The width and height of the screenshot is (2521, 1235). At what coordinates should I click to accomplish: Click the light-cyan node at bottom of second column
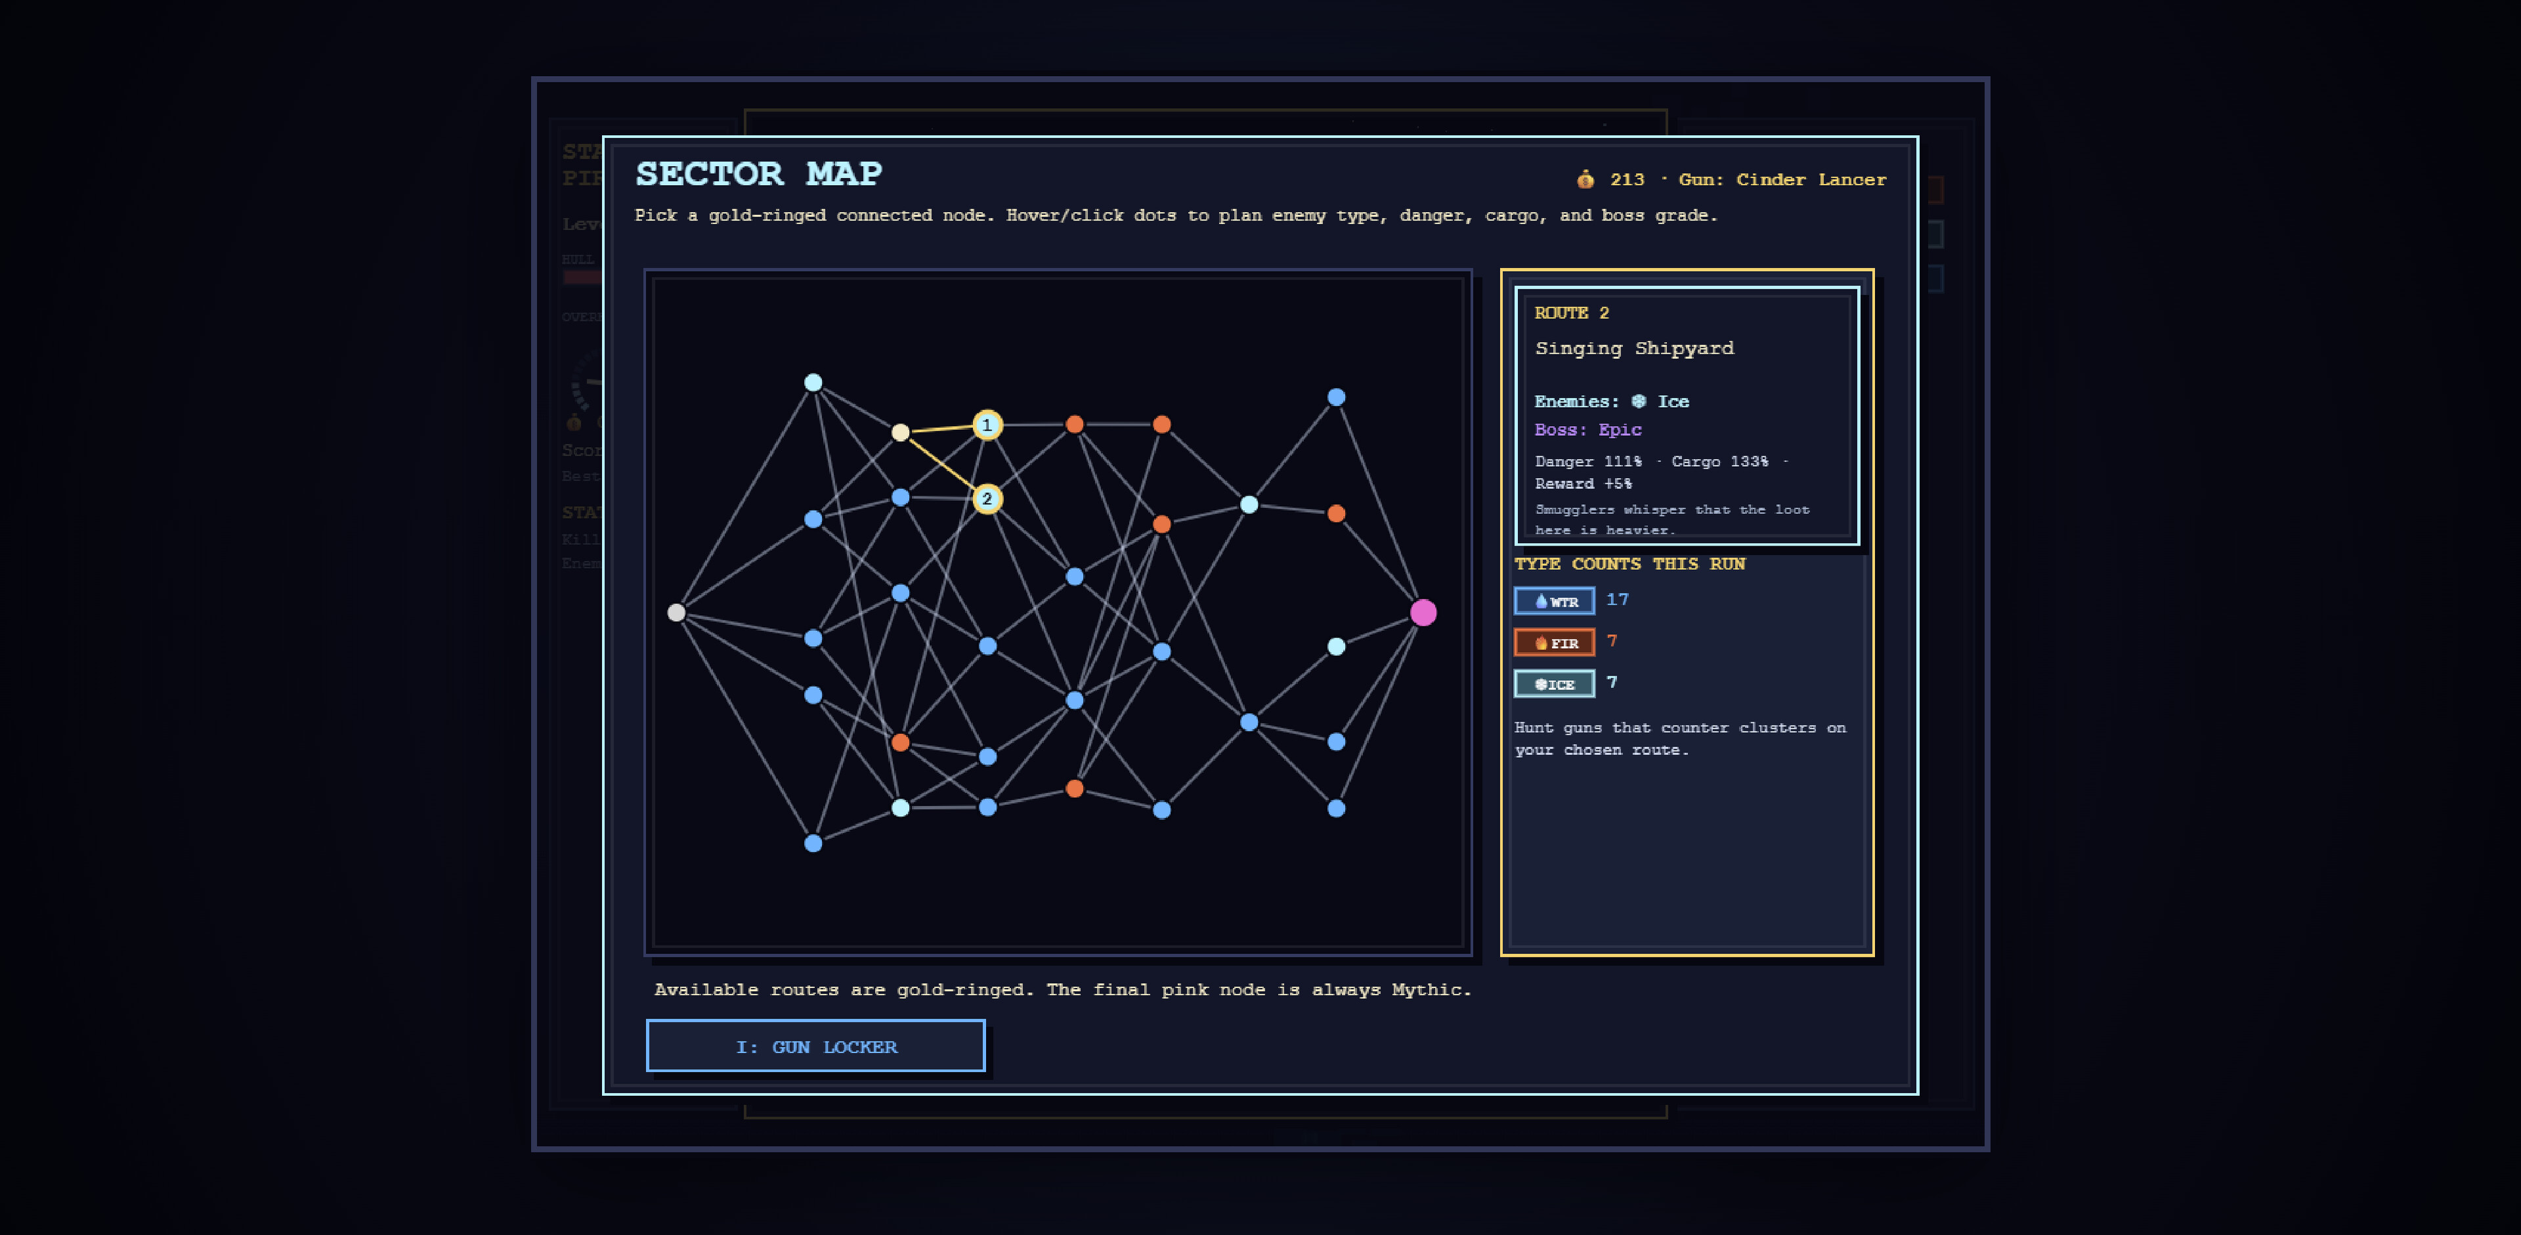900,808
